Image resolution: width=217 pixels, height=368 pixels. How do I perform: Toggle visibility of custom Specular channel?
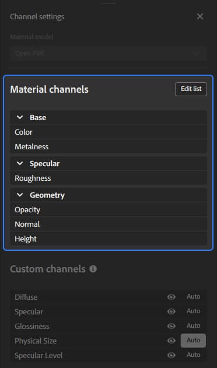pos(171,311)
